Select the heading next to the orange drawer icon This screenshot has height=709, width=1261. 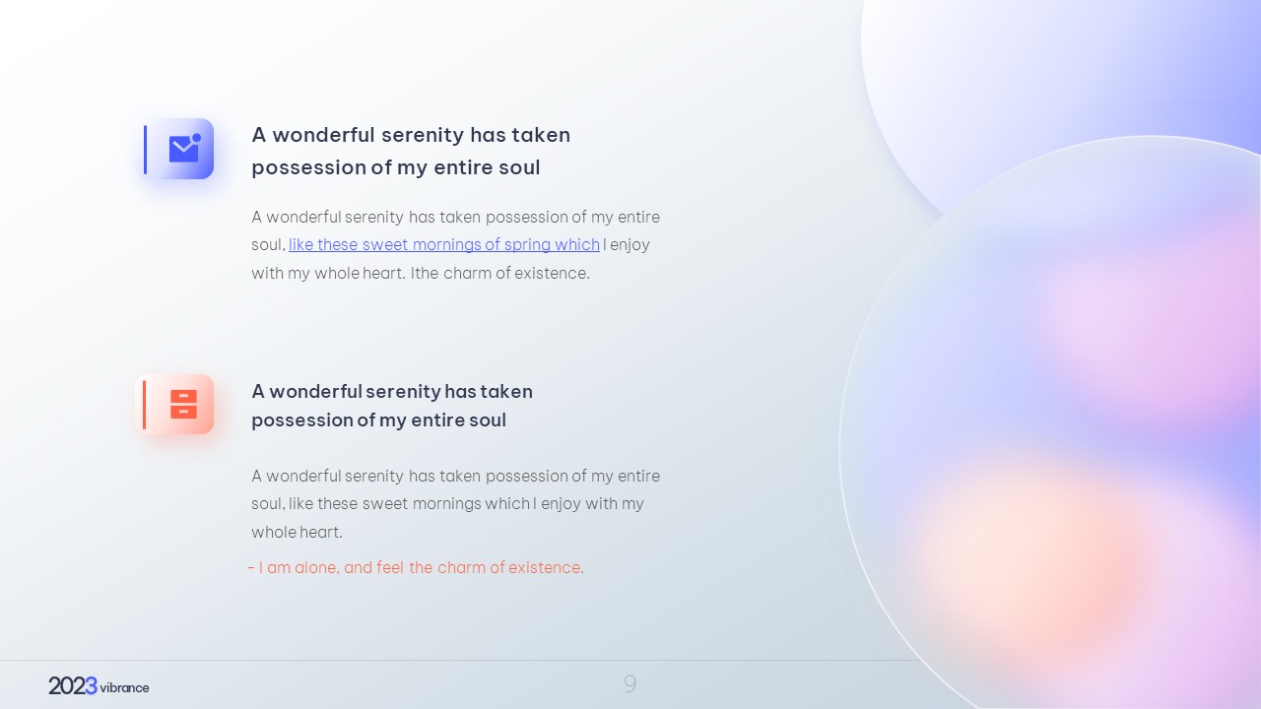tap(392, 406)
